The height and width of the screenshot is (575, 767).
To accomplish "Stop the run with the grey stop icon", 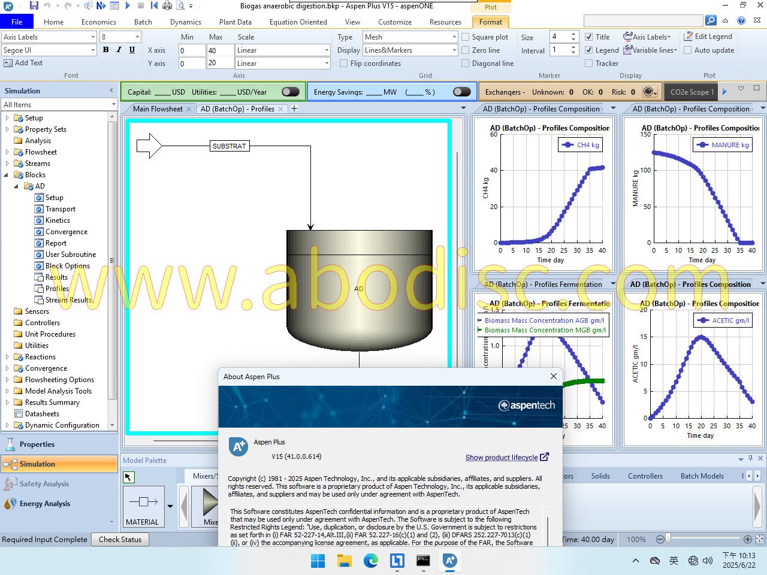I will (x=141, y=6).
